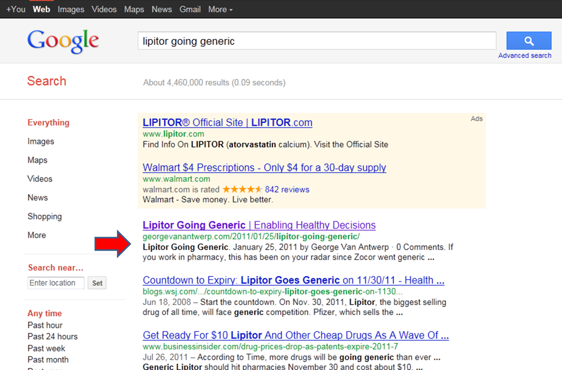
Task: Focus the search box containing lipitor going generic
Action: click(x=316, y=41)
